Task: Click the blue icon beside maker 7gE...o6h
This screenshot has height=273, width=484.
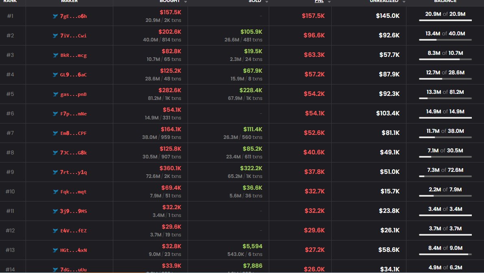Action: click(56, 16)
